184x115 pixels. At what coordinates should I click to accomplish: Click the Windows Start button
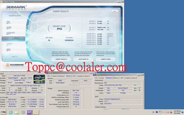click(x=3, y=112)
